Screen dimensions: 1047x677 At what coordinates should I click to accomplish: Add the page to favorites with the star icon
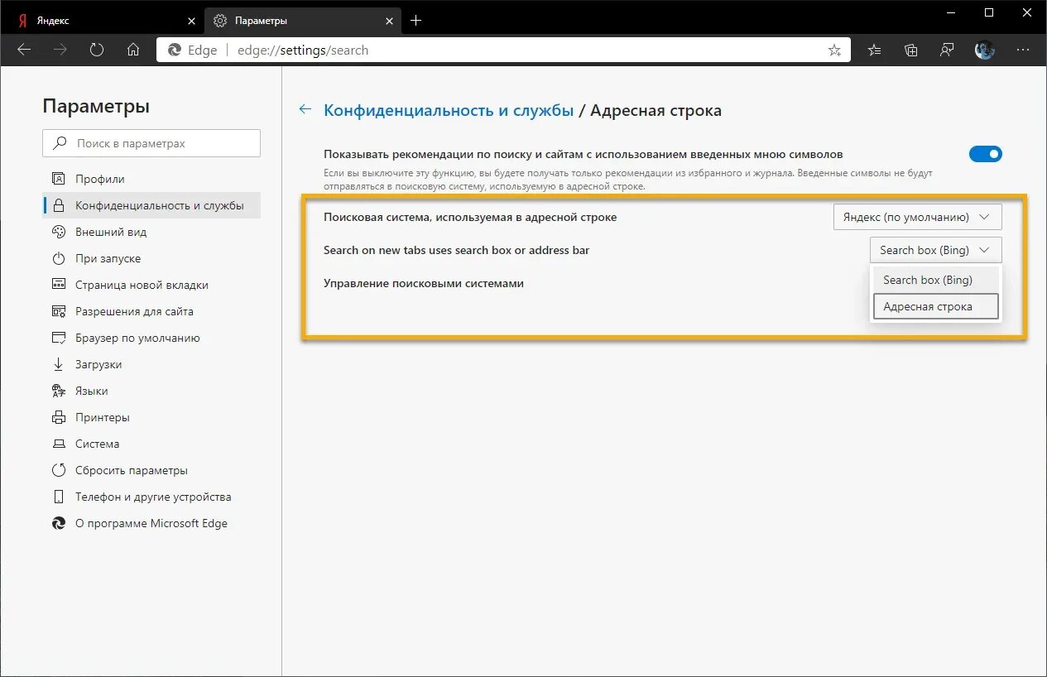[834, 50]
